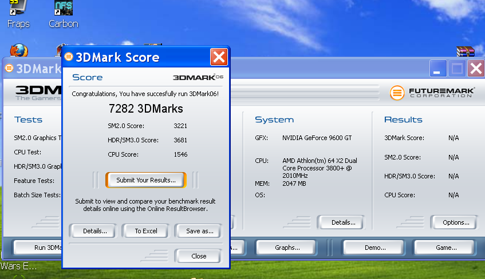Image resolution: width=485 pixels, height=279 pixels.
Task: Click the Run 3DMark button
Action: click(38, 248)
